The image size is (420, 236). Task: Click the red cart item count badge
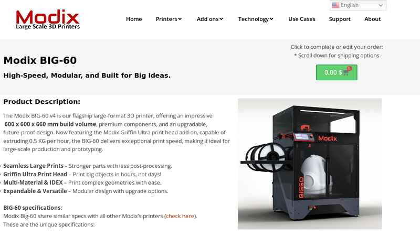point(349,68)
